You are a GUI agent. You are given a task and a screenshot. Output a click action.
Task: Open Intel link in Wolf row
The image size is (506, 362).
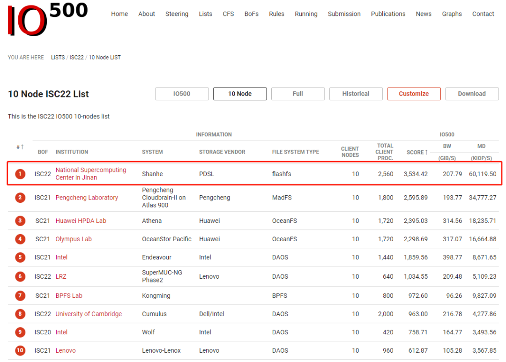pos(61,332)
